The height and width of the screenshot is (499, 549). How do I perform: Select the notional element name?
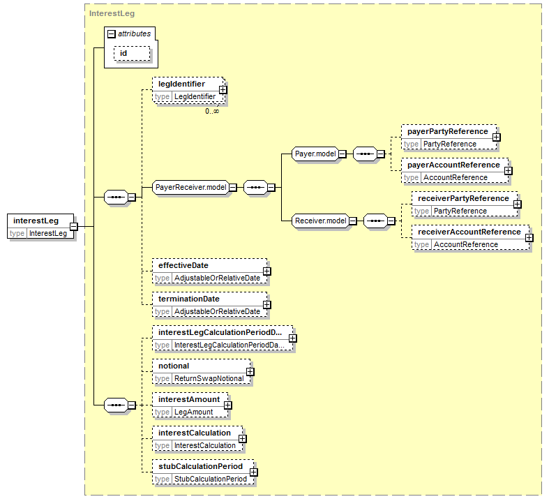(x=174, y=366)
